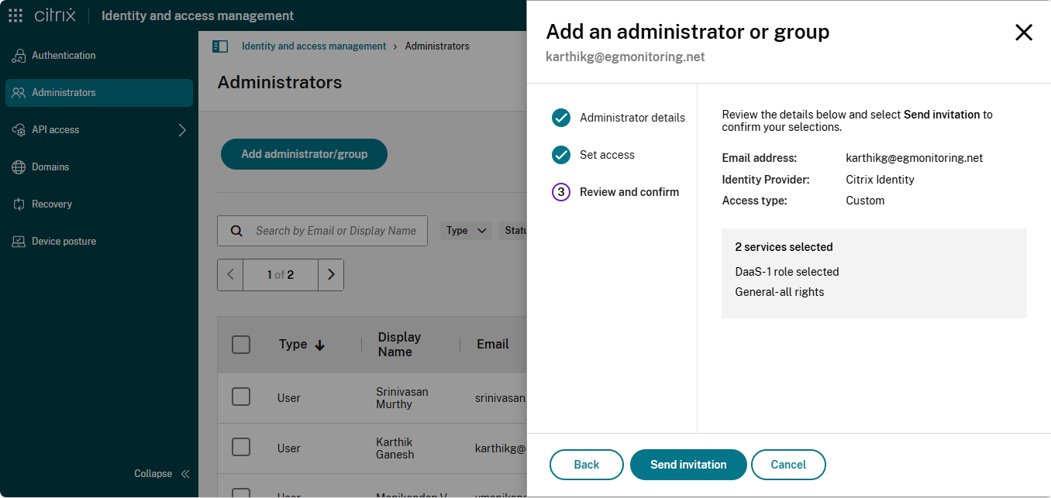The width and height of the screenshot is (1051, 498).
Task: Open the Citrix app launcher grid icon
Action: [x=16, y=15]
